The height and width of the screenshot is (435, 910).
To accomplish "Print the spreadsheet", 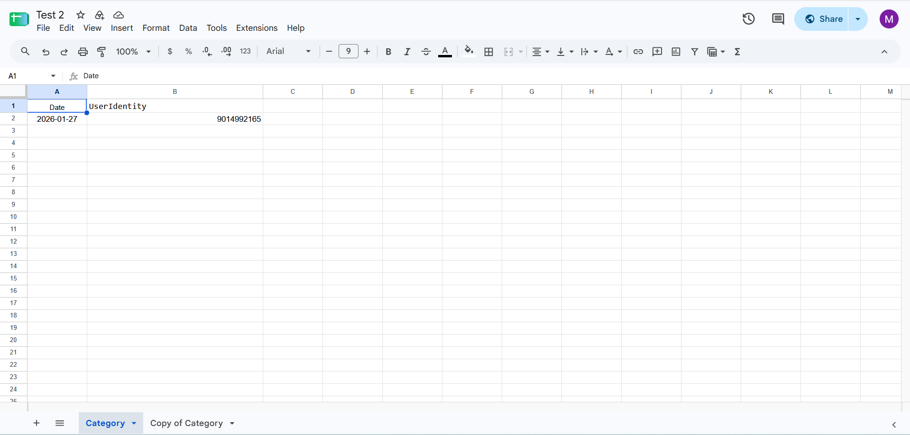I will pyautogui.click(x=83, y=52).
